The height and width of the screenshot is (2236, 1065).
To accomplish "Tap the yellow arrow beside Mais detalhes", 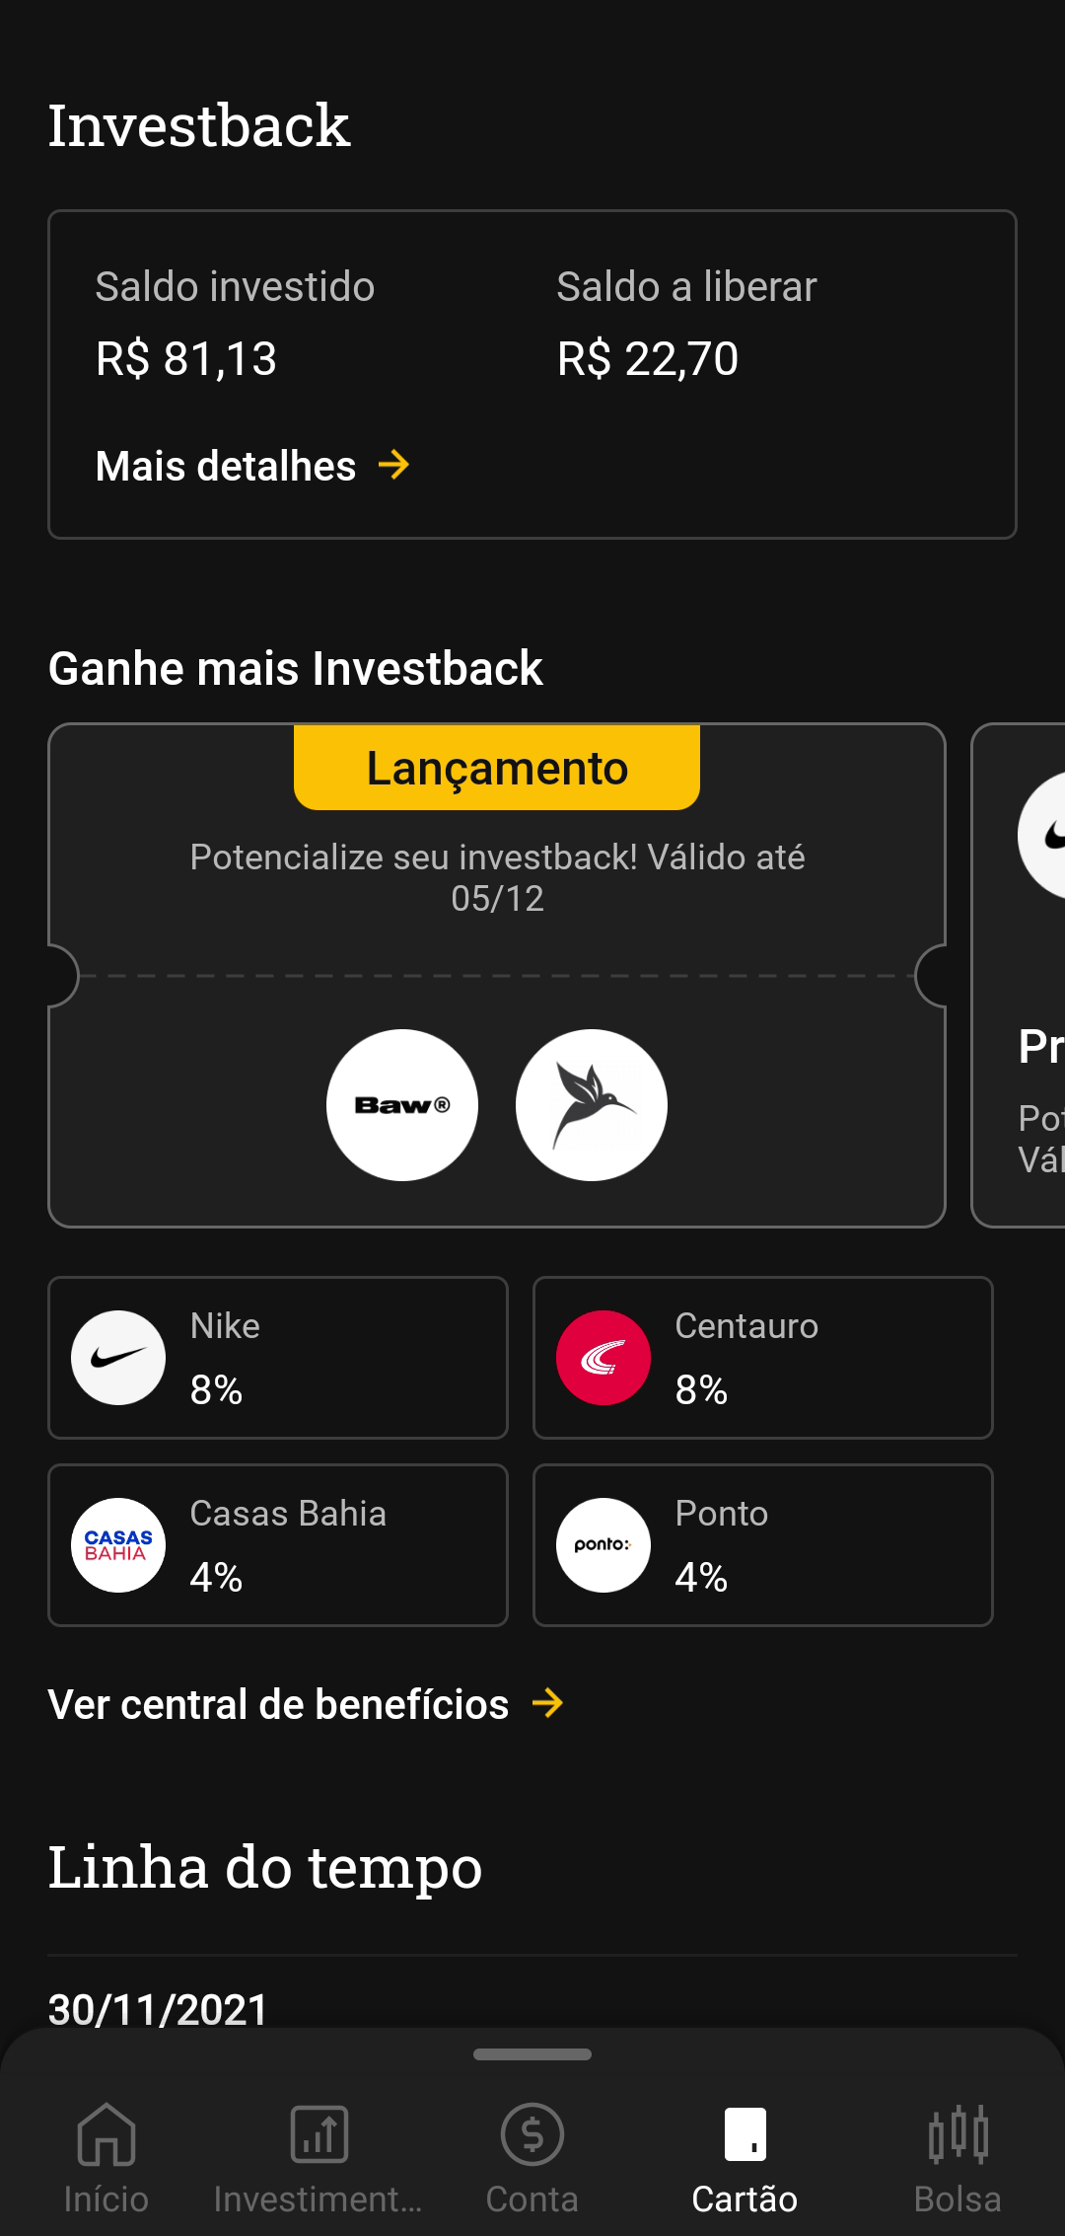I will pyautogui.click(x=394, y=465).
